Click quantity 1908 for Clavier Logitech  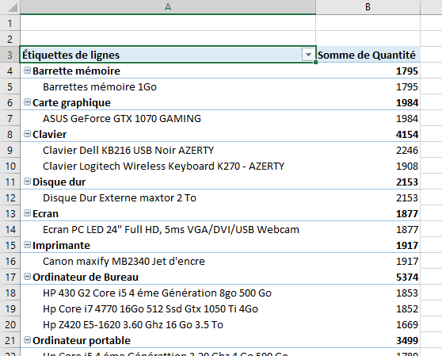click(x=407, y=167)
